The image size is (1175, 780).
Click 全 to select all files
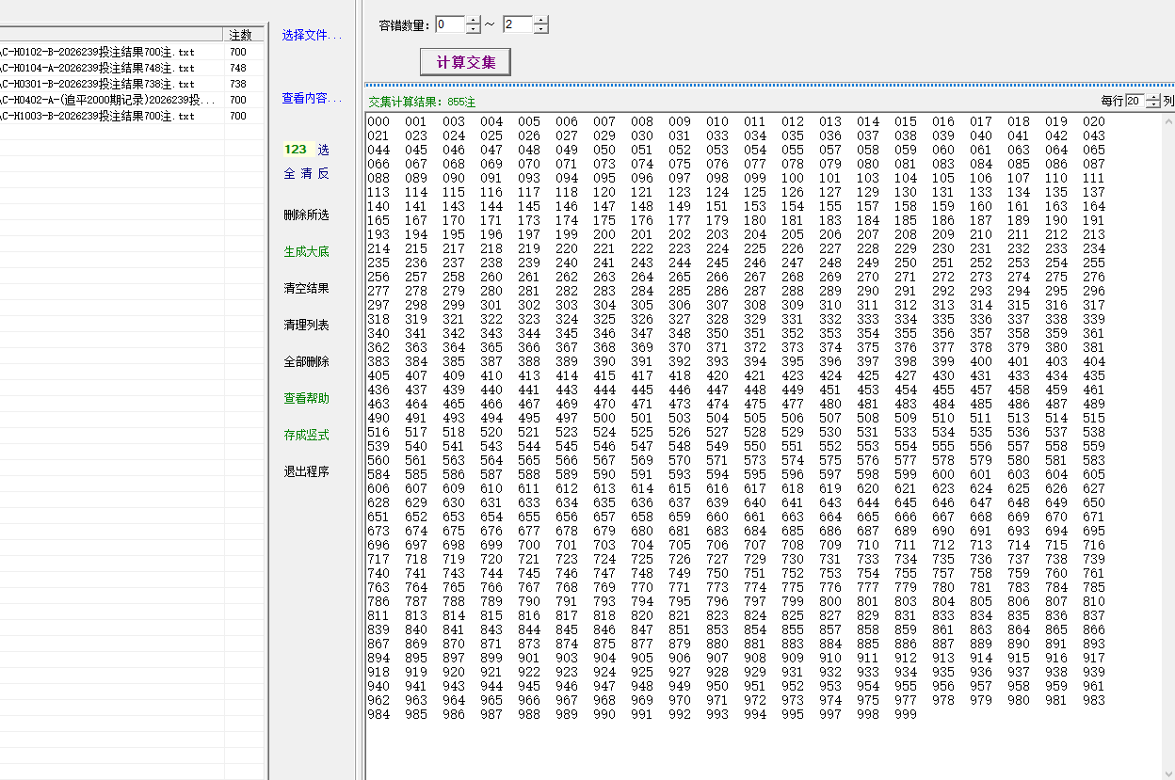[290, 174]
